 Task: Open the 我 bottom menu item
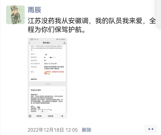[62, 116]
